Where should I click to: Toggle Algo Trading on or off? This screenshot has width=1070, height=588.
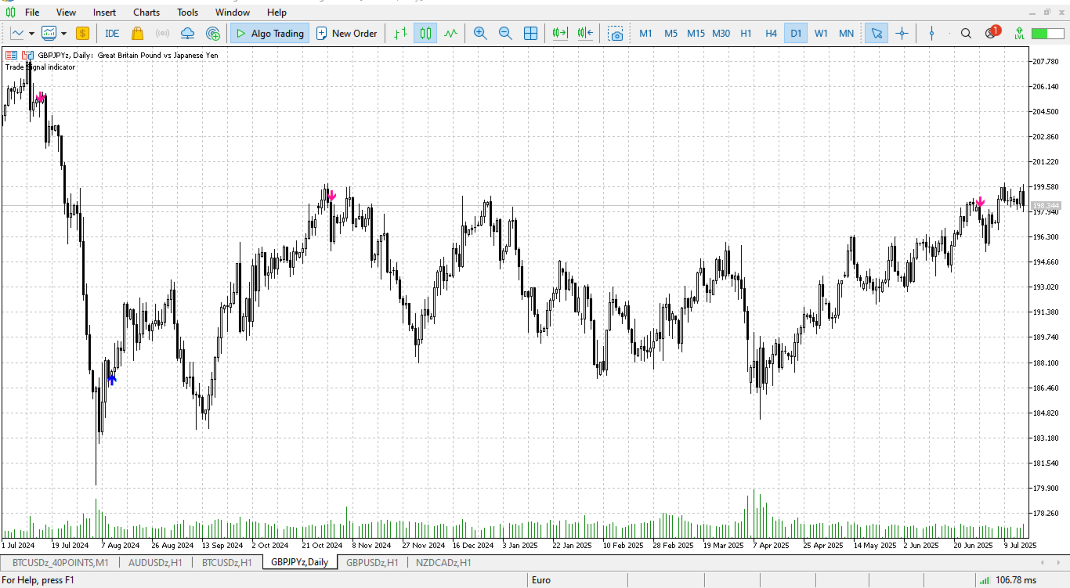[x=269, y=34]
